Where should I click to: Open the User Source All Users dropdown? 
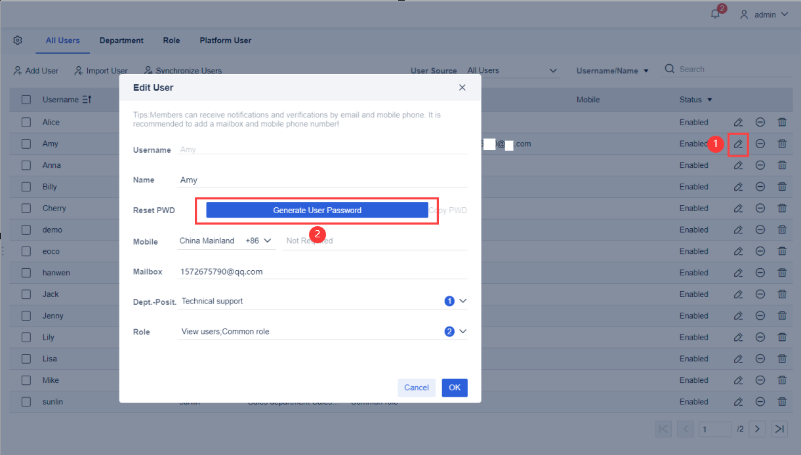pos(553,70)
